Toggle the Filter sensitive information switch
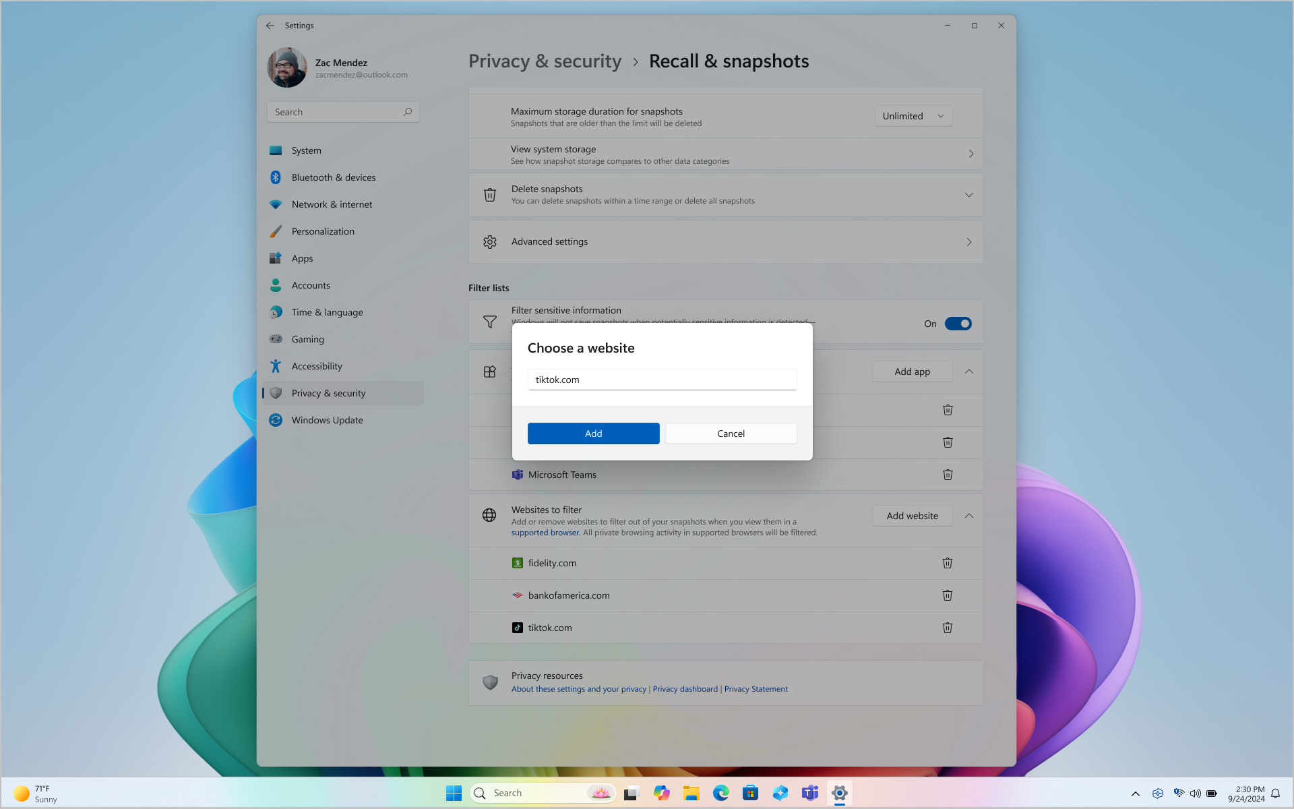 958,324
